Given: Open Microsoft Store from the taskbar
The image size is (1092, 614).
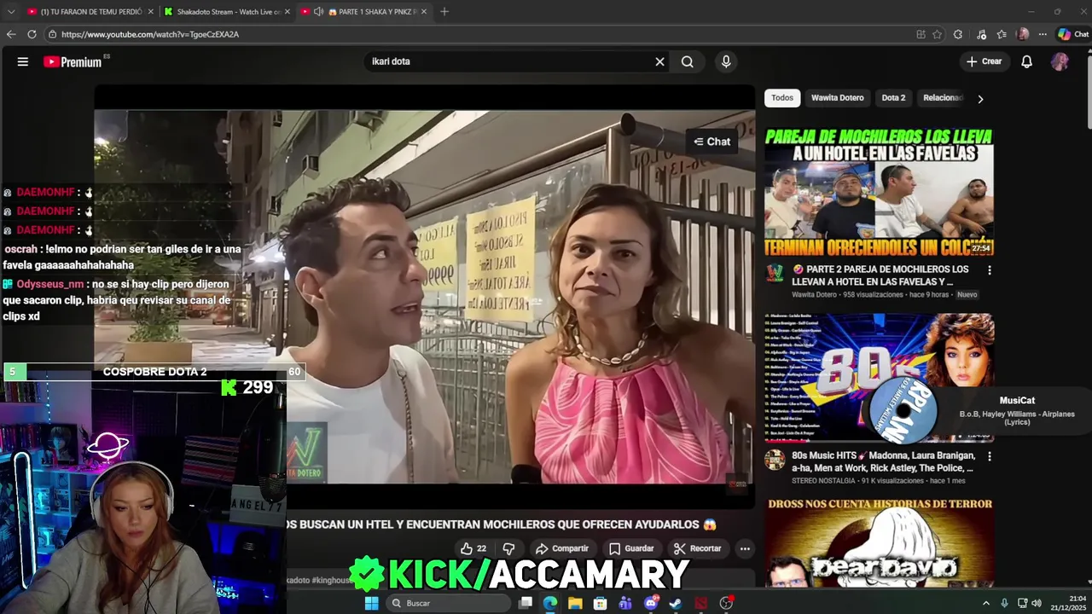Looking at the screenshot, I should click(x=601, y=603).
